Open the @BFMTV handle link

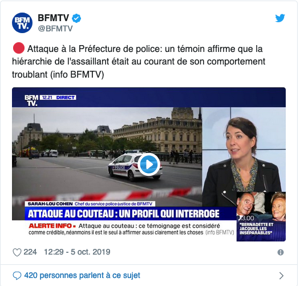[x=55, y=29]
